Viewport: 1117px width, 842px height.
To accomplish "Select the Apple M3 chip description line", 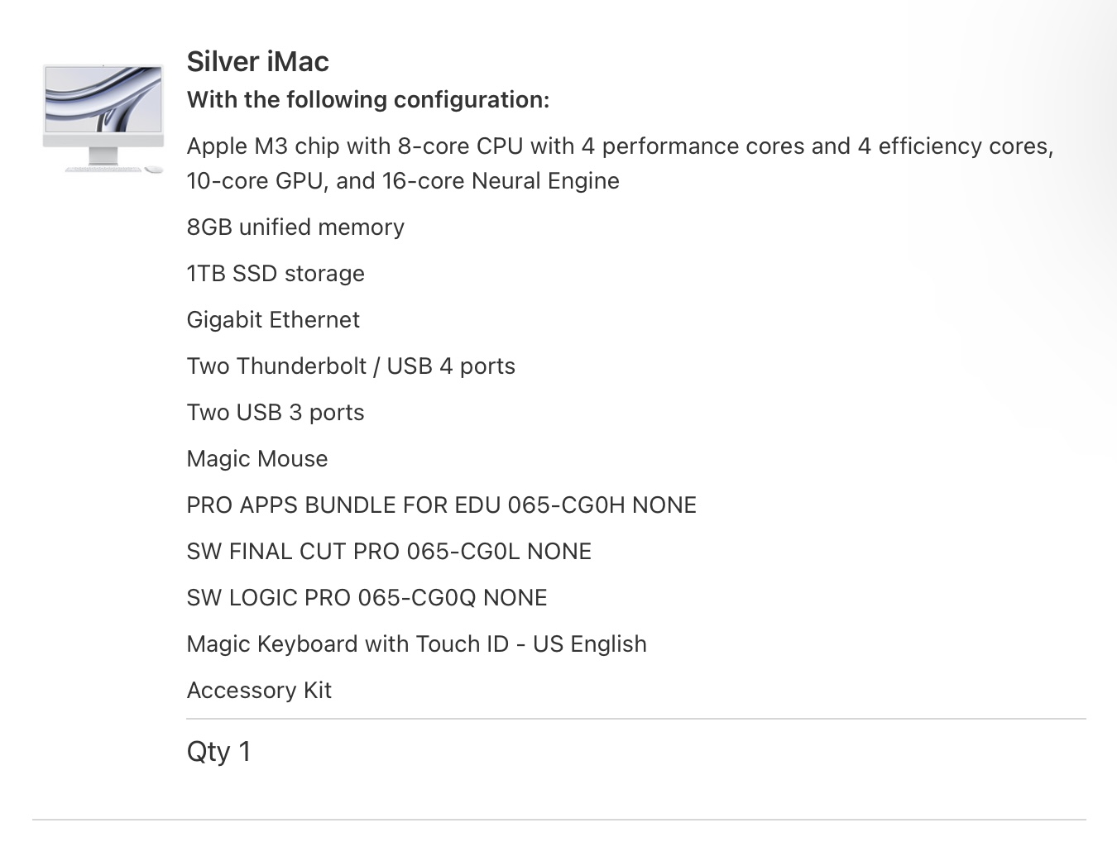I will click(619, 146).
